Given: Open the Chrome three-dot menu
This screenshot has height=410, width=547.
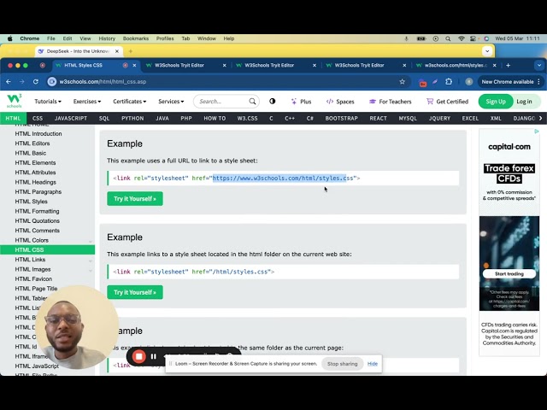Looking at the screenshot, I should [539, 82].
